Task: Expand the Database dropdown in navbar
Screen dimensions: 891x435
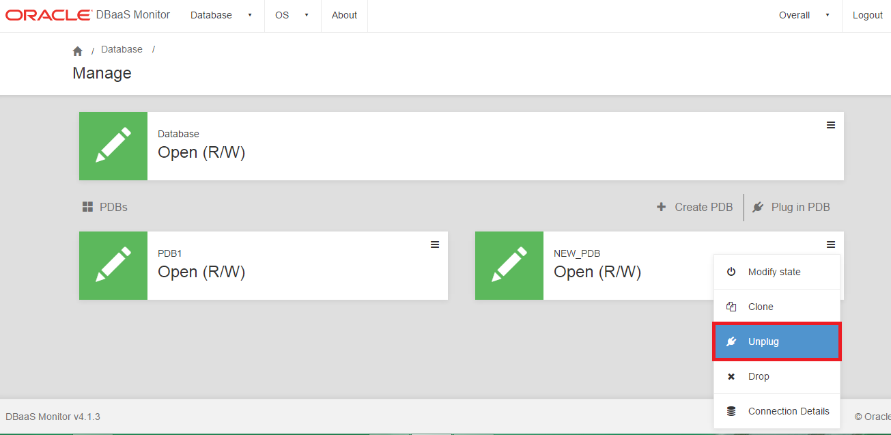Action: [221, 15]
